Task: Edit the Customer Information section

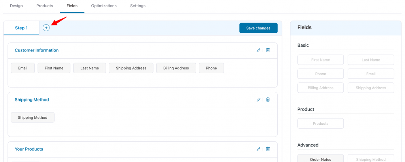Action: coord(258,50)
